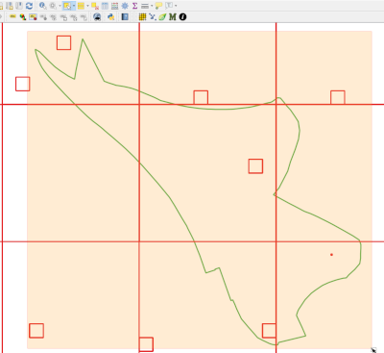Expand the annotation tool dropdown arrow
The image size is (384, 353).
point(176,6)
